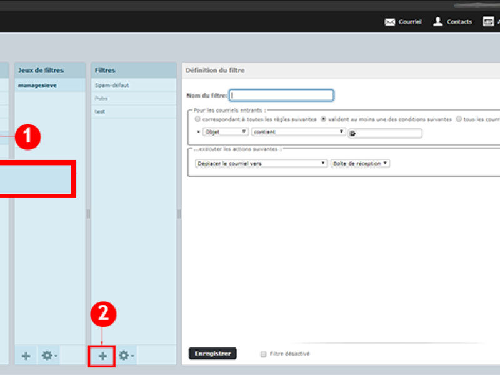Click the Enregistrer button
The image size is (500, 375).
point(212,353)
